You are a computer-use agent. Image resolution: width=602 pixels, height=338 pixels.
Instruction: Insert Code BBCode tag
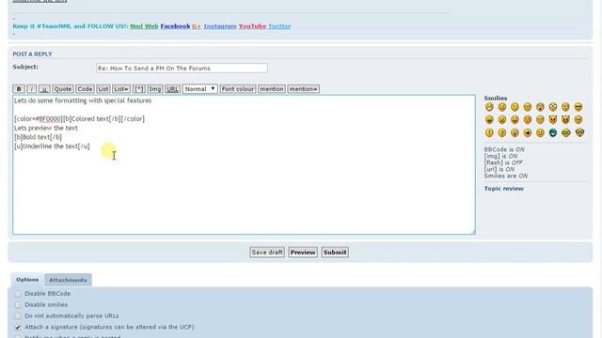point(85,89)
